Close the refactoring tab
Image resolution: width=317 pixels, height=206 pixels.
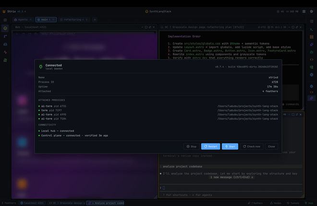(x=86, y=20)
